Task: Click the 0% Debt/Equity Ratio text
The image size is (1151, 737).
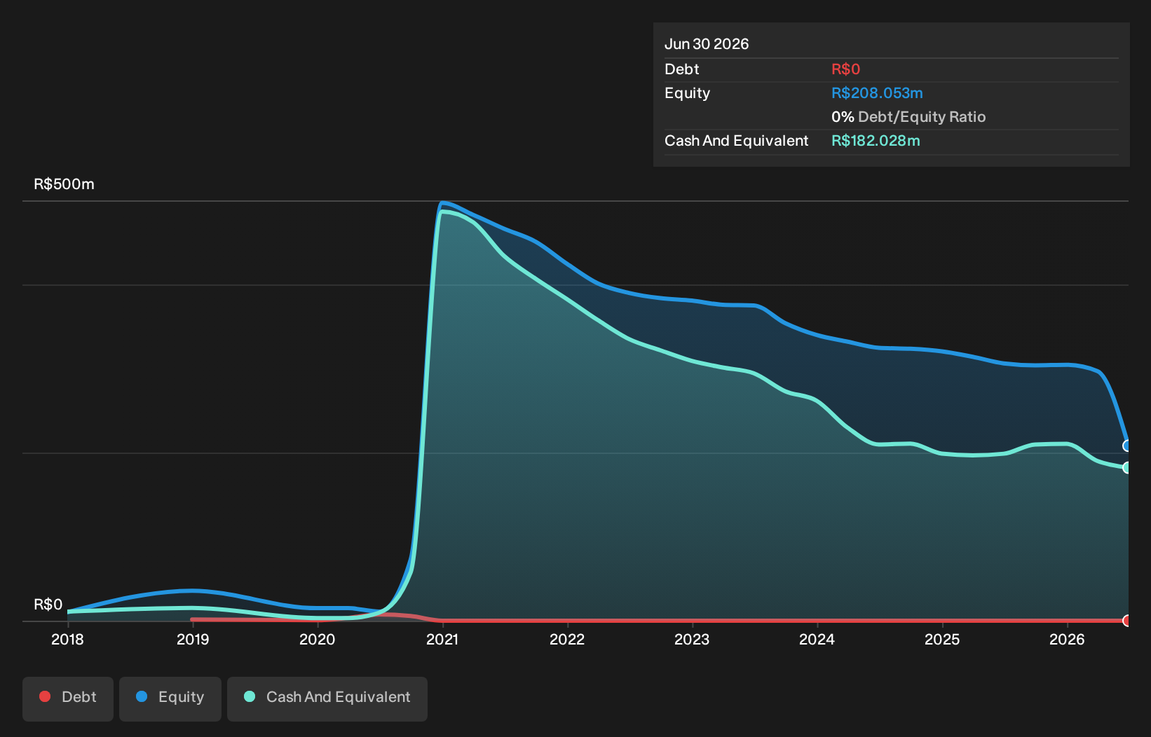Action: click(908, 117)
